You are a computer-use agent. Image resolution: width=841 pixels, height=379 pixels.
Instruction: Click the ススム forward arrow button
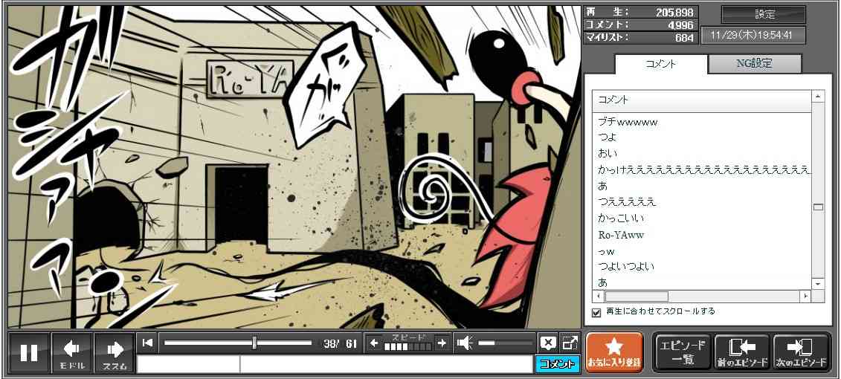pyautogui.click(x=114, y=352)
